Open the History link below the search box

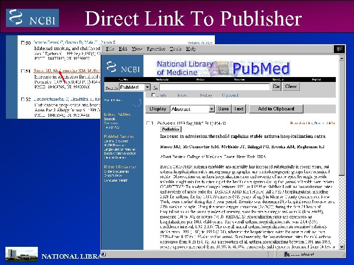(206, 95)
